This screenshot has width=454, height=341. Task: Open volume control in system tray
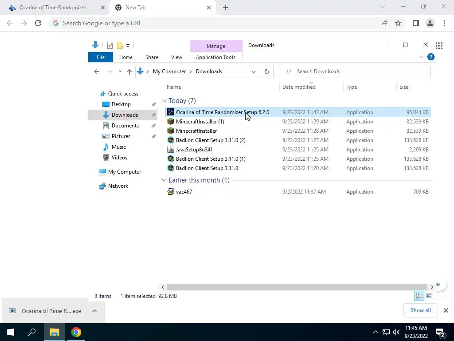point(396,332)
